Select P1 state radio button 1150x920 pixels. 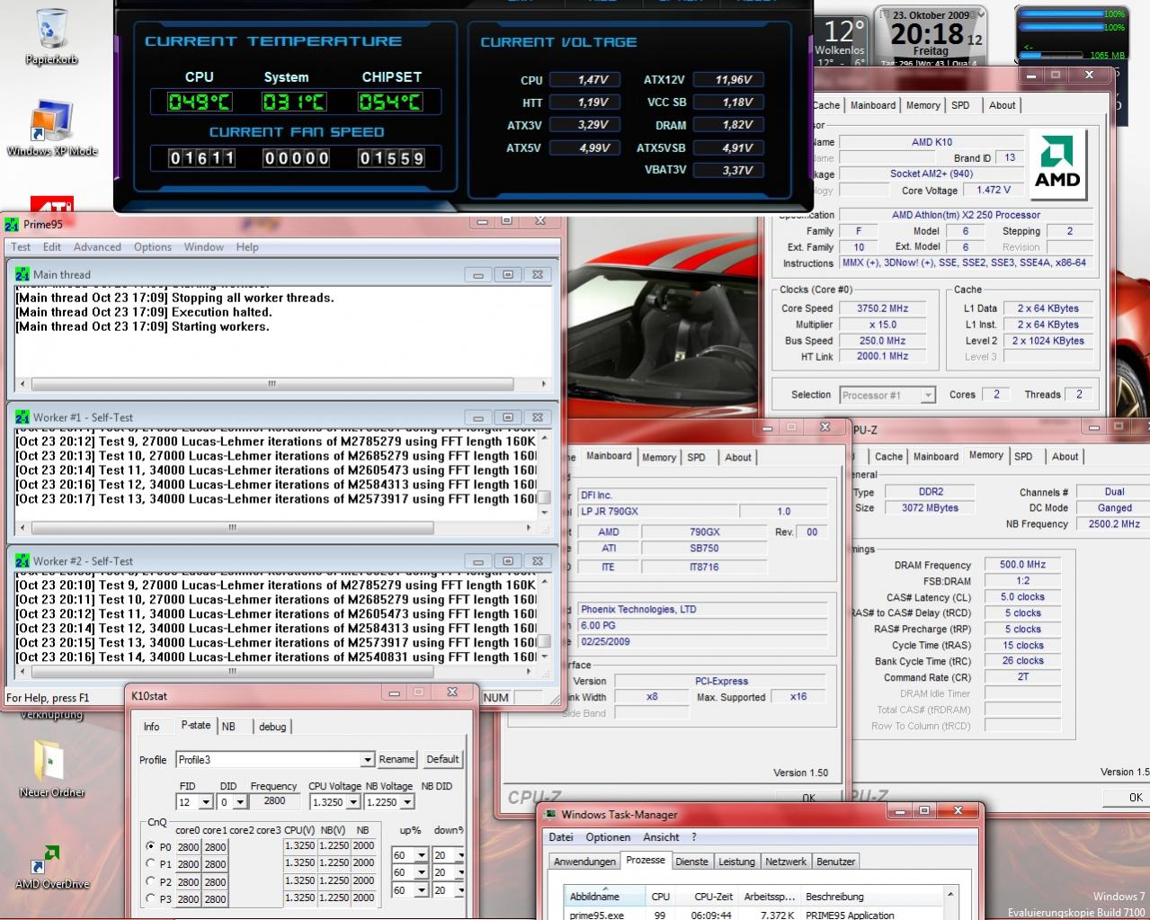click(x=150, y=863)
